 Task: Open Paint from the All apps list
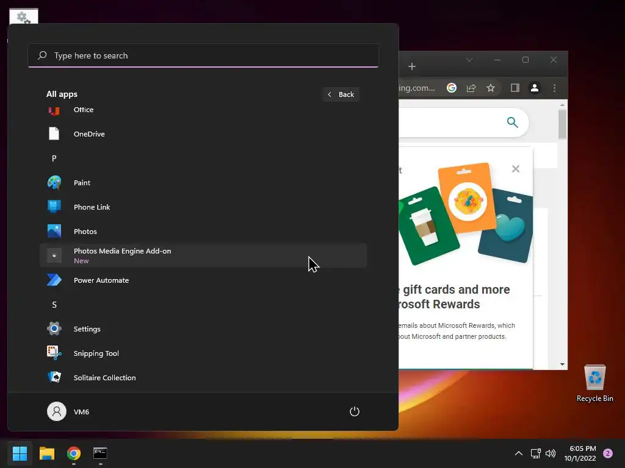click(x=203, y=183)
